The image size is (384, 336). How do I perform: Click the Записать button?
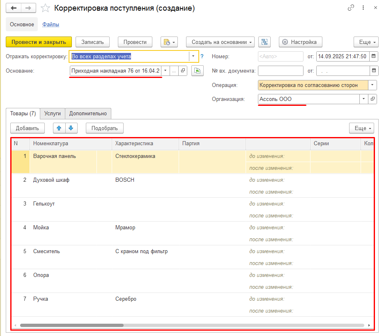click(x=92, y=42)
